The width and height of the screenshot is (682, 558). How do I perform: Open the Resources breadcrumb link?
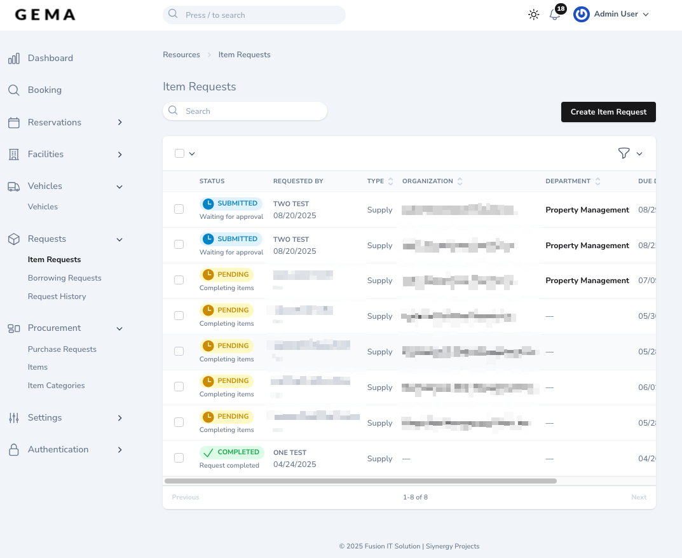click(x=181, y=55)
